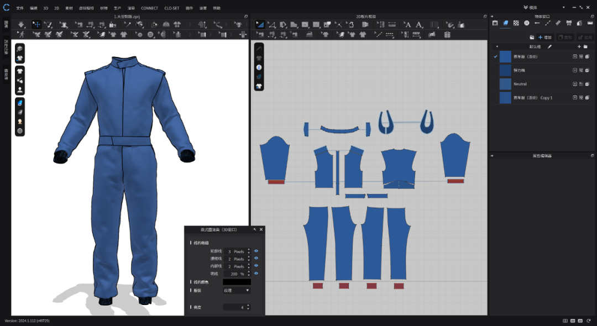The height and width of the screenshot is (326, 597).
Task: Open the CLO-SET menu
Action: tap(172, 8)
